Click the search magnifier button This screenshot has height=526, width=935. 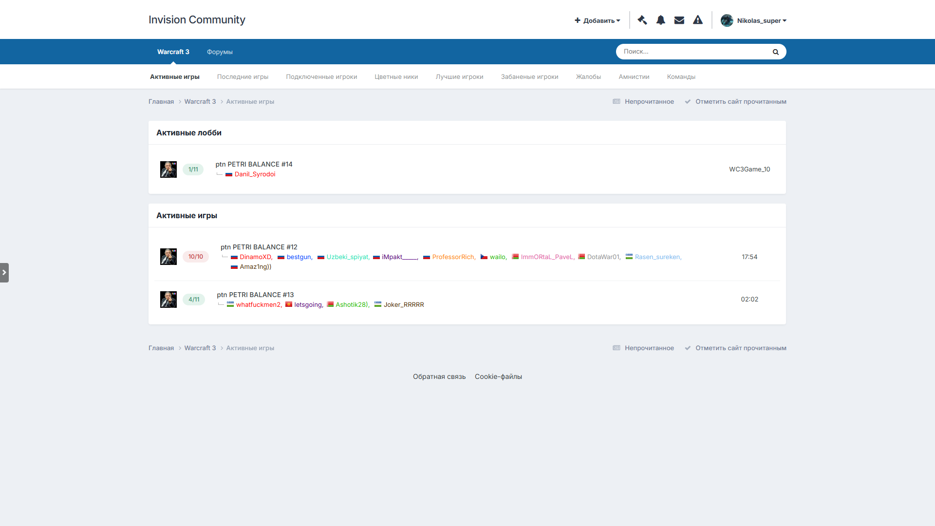775,52
